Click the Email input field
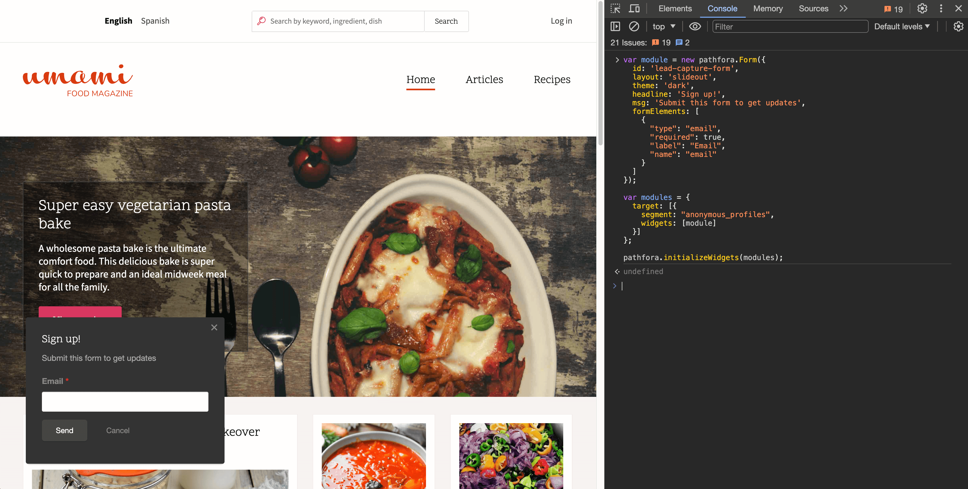 125,401
